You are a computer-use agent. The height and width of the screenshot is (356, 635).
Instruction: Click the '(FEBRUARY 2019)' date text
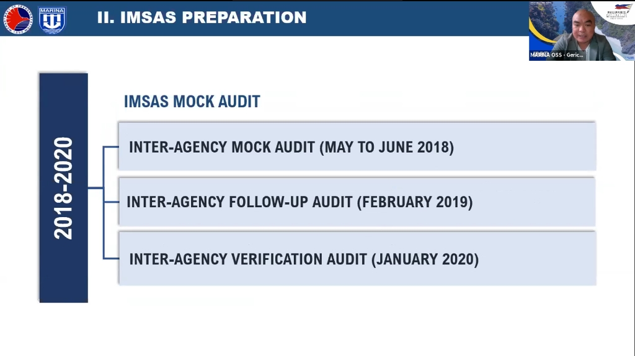click(x=415, y=202)
